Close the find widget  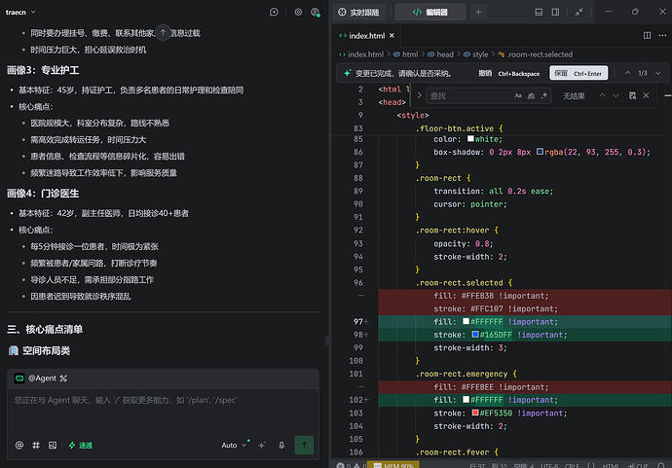tap(647, 95)
